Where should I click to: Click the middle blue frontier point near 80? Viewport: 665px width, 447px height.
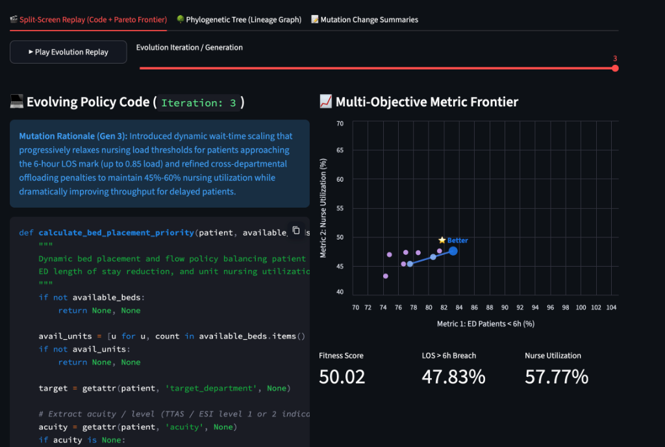point(433,257)
